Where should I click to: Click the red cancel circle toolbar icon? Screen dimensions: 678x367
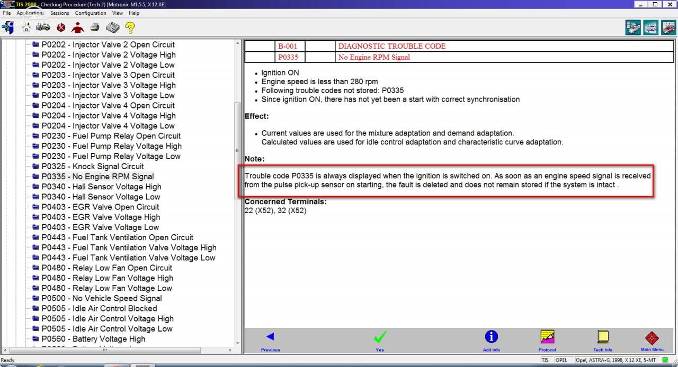click(61, 27)
